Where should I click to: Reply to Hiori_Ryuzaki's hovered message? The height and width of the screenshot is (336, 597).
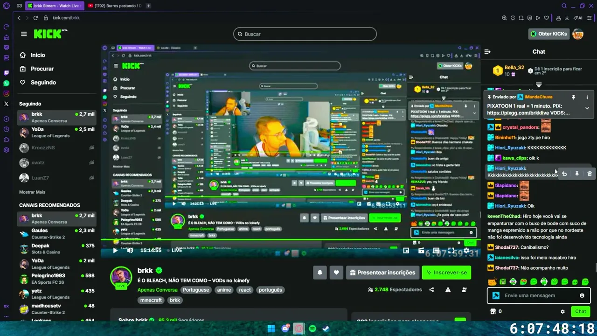pos(564,174)
